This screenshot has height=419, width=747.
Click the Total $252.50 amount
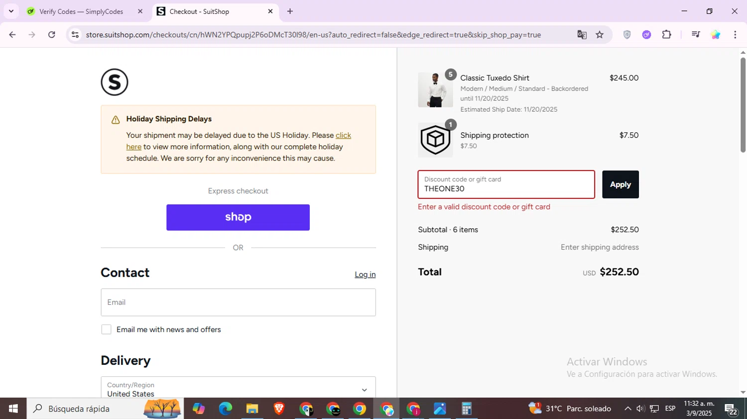[619, 272]
